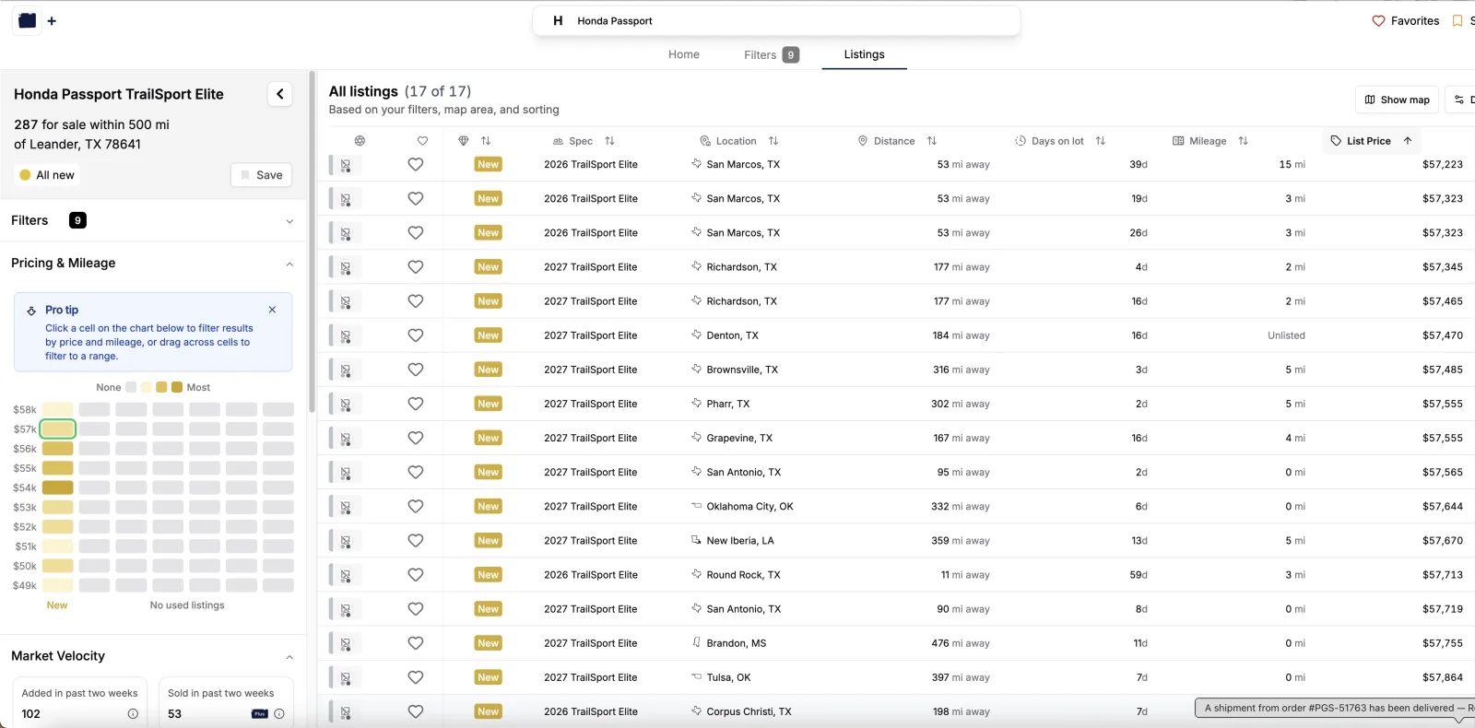Click the Honda Passport search field
Screen dimensions: 1475x728
776,21
